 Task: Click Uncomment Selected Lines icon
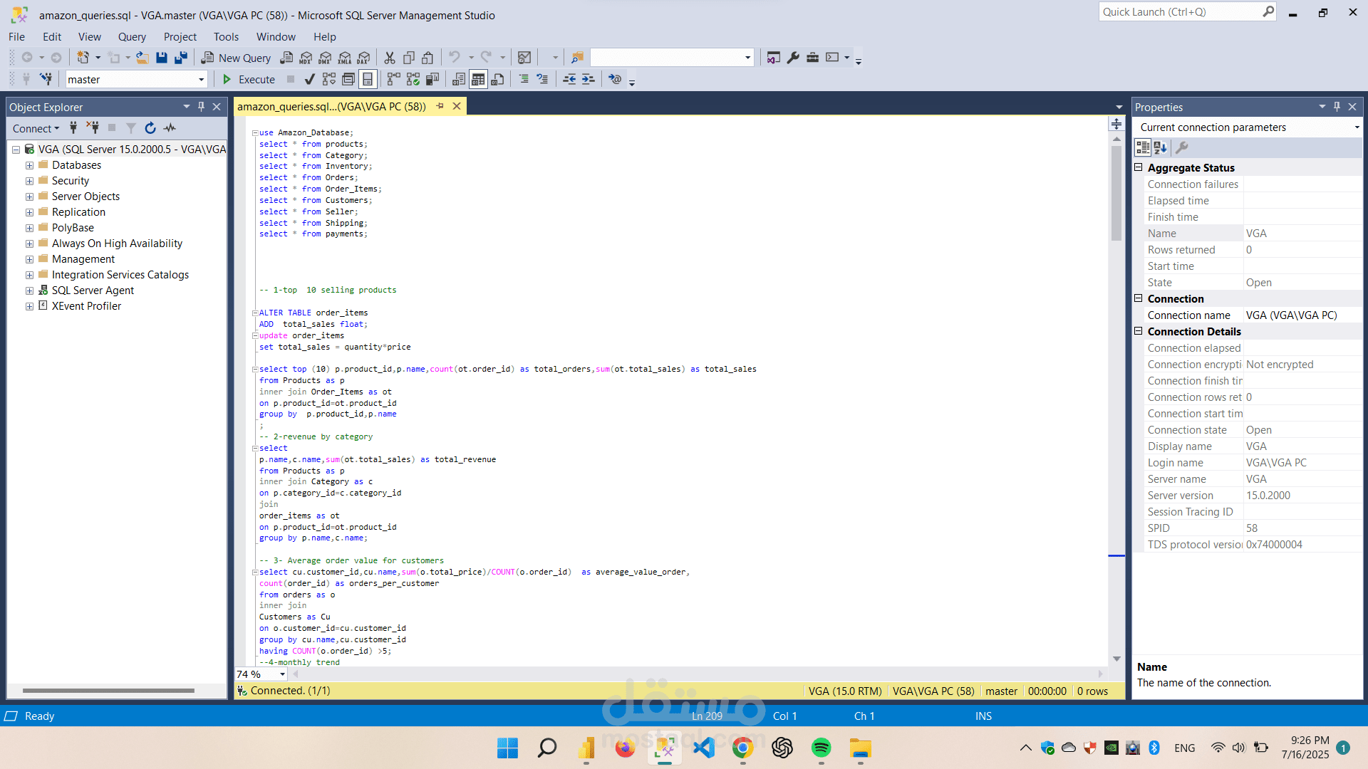(543, 79)
